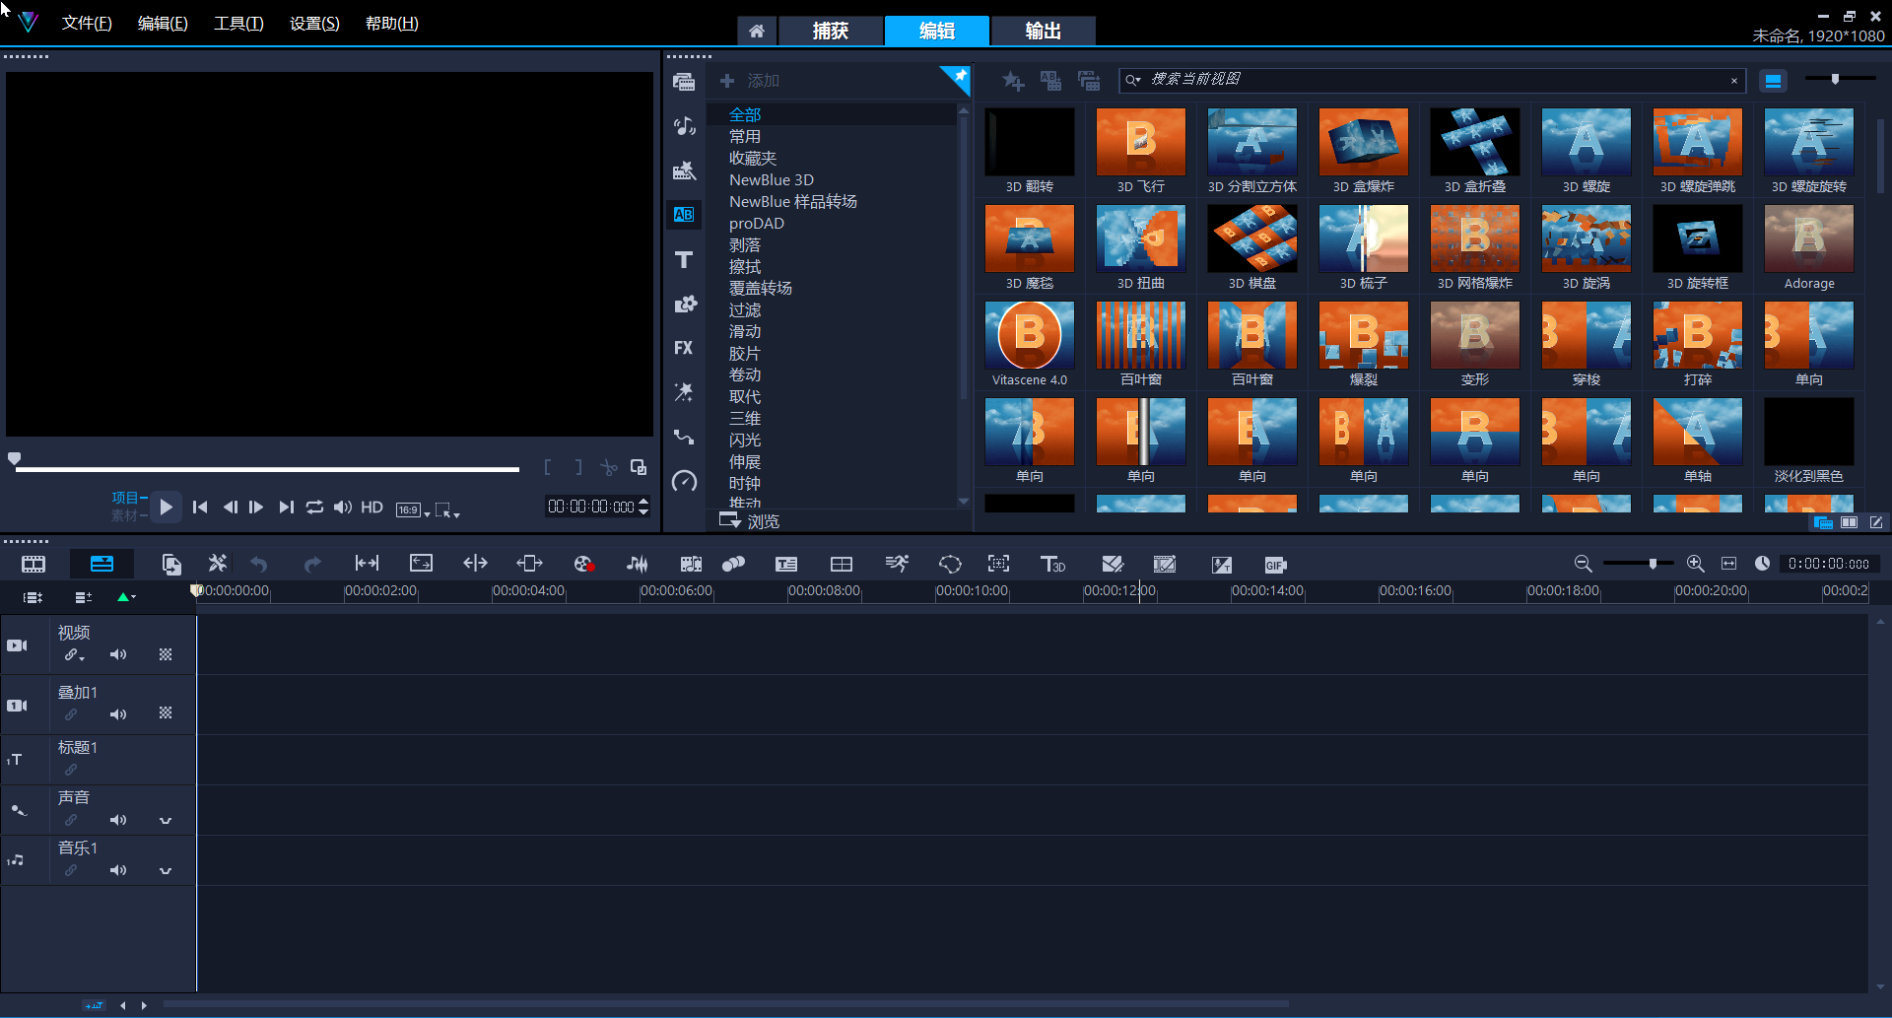Open the green chapter/cue point dropdown
The image size is (1892, 1018).
click(x=126, y=596)
